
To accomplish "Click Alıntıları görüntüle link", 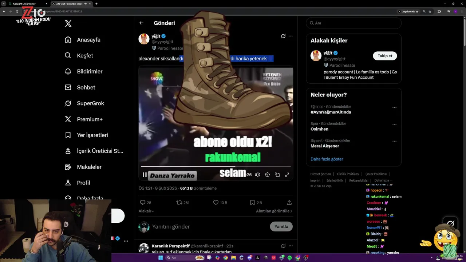I will click(274, 211).
